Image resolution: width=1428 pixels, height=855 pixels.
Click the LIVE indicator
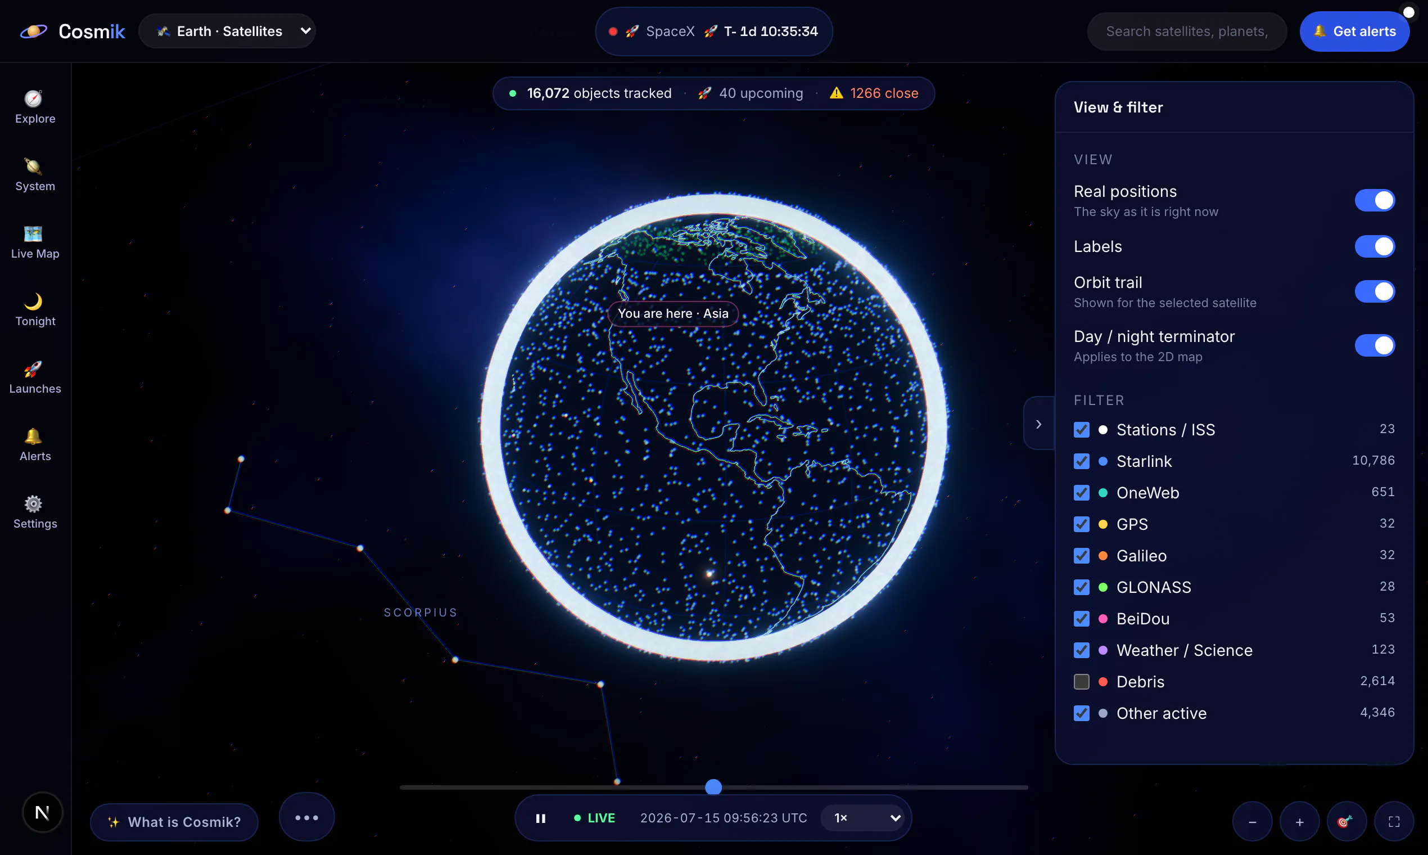[594, 818]
